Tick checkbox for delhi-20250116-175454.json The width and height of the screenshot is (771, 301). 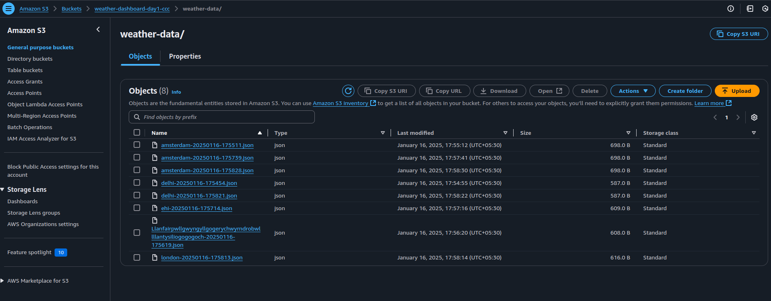[x=137, y=183]
